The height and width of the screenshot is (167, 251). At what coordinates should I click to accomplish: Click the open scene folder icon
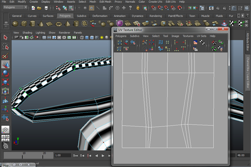[39, 8]
